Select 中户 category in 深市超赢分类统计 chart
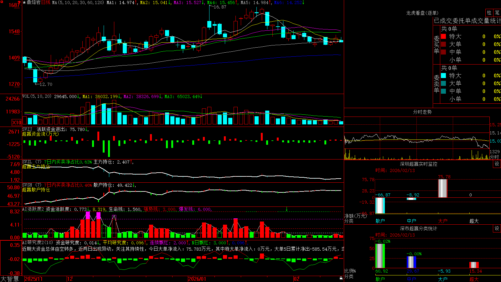The width and height of the screenshot is (501, 282). (411, 279)
